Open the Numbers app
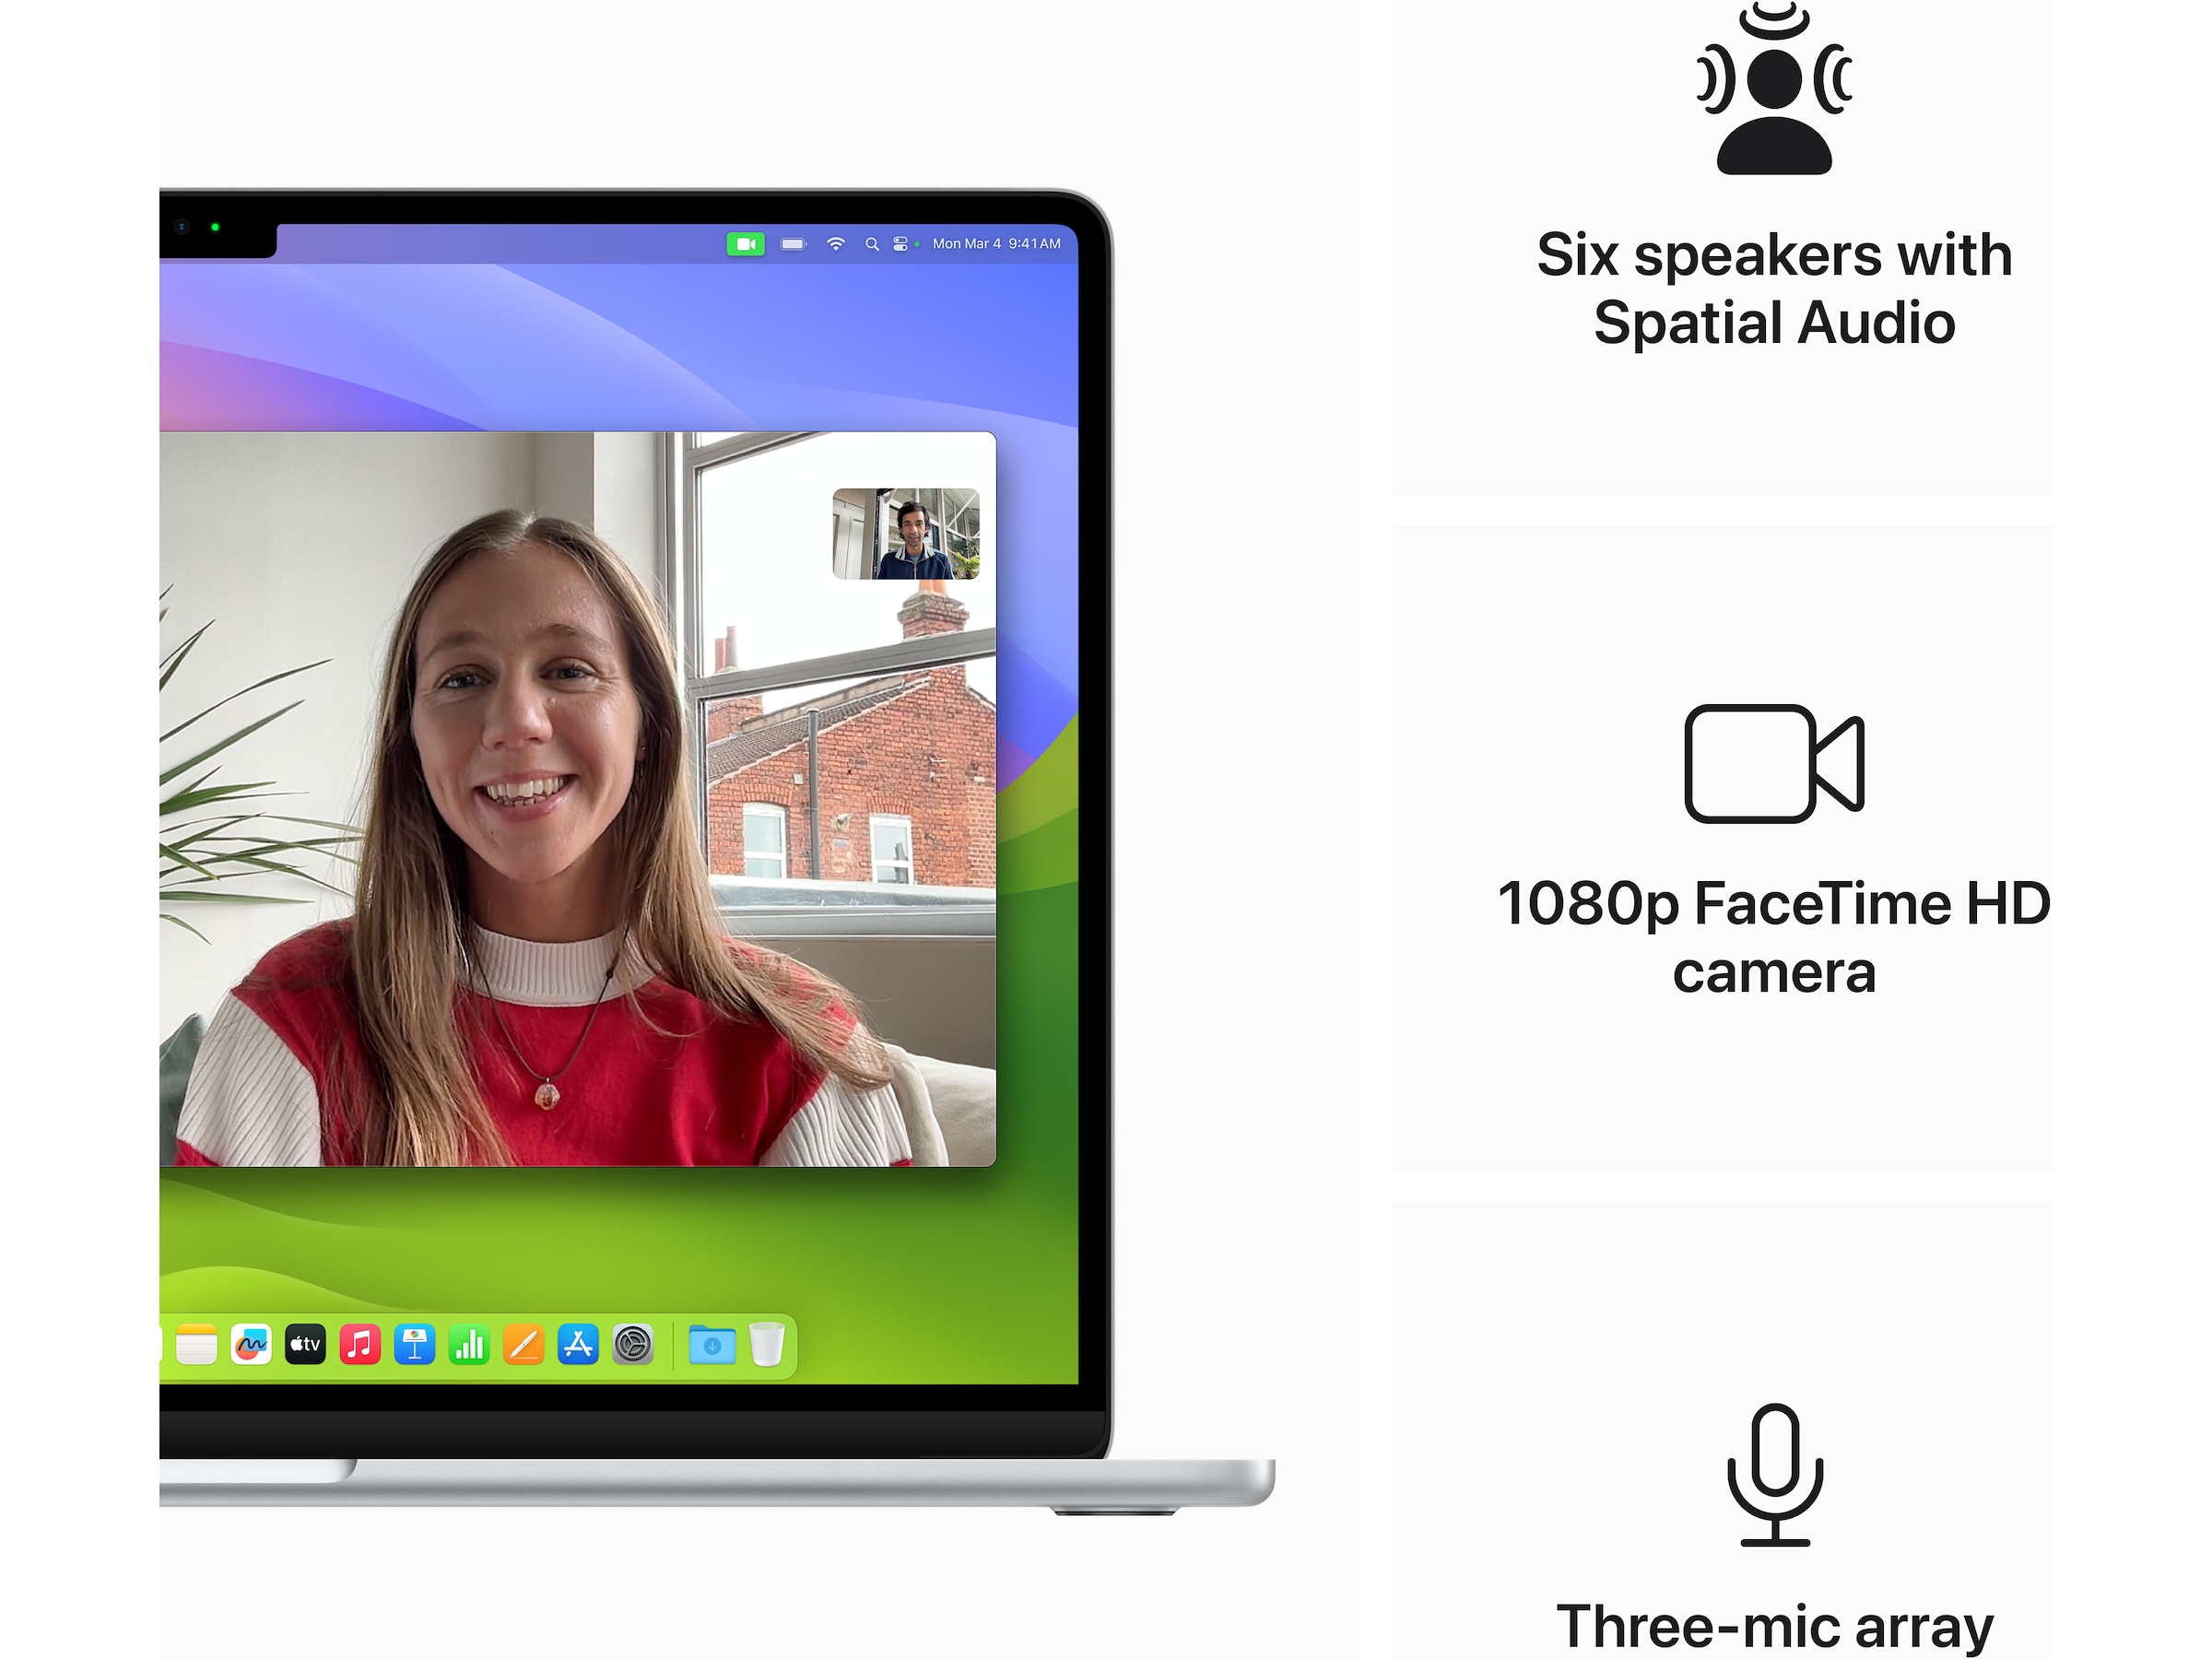 tap(469, 1345)
